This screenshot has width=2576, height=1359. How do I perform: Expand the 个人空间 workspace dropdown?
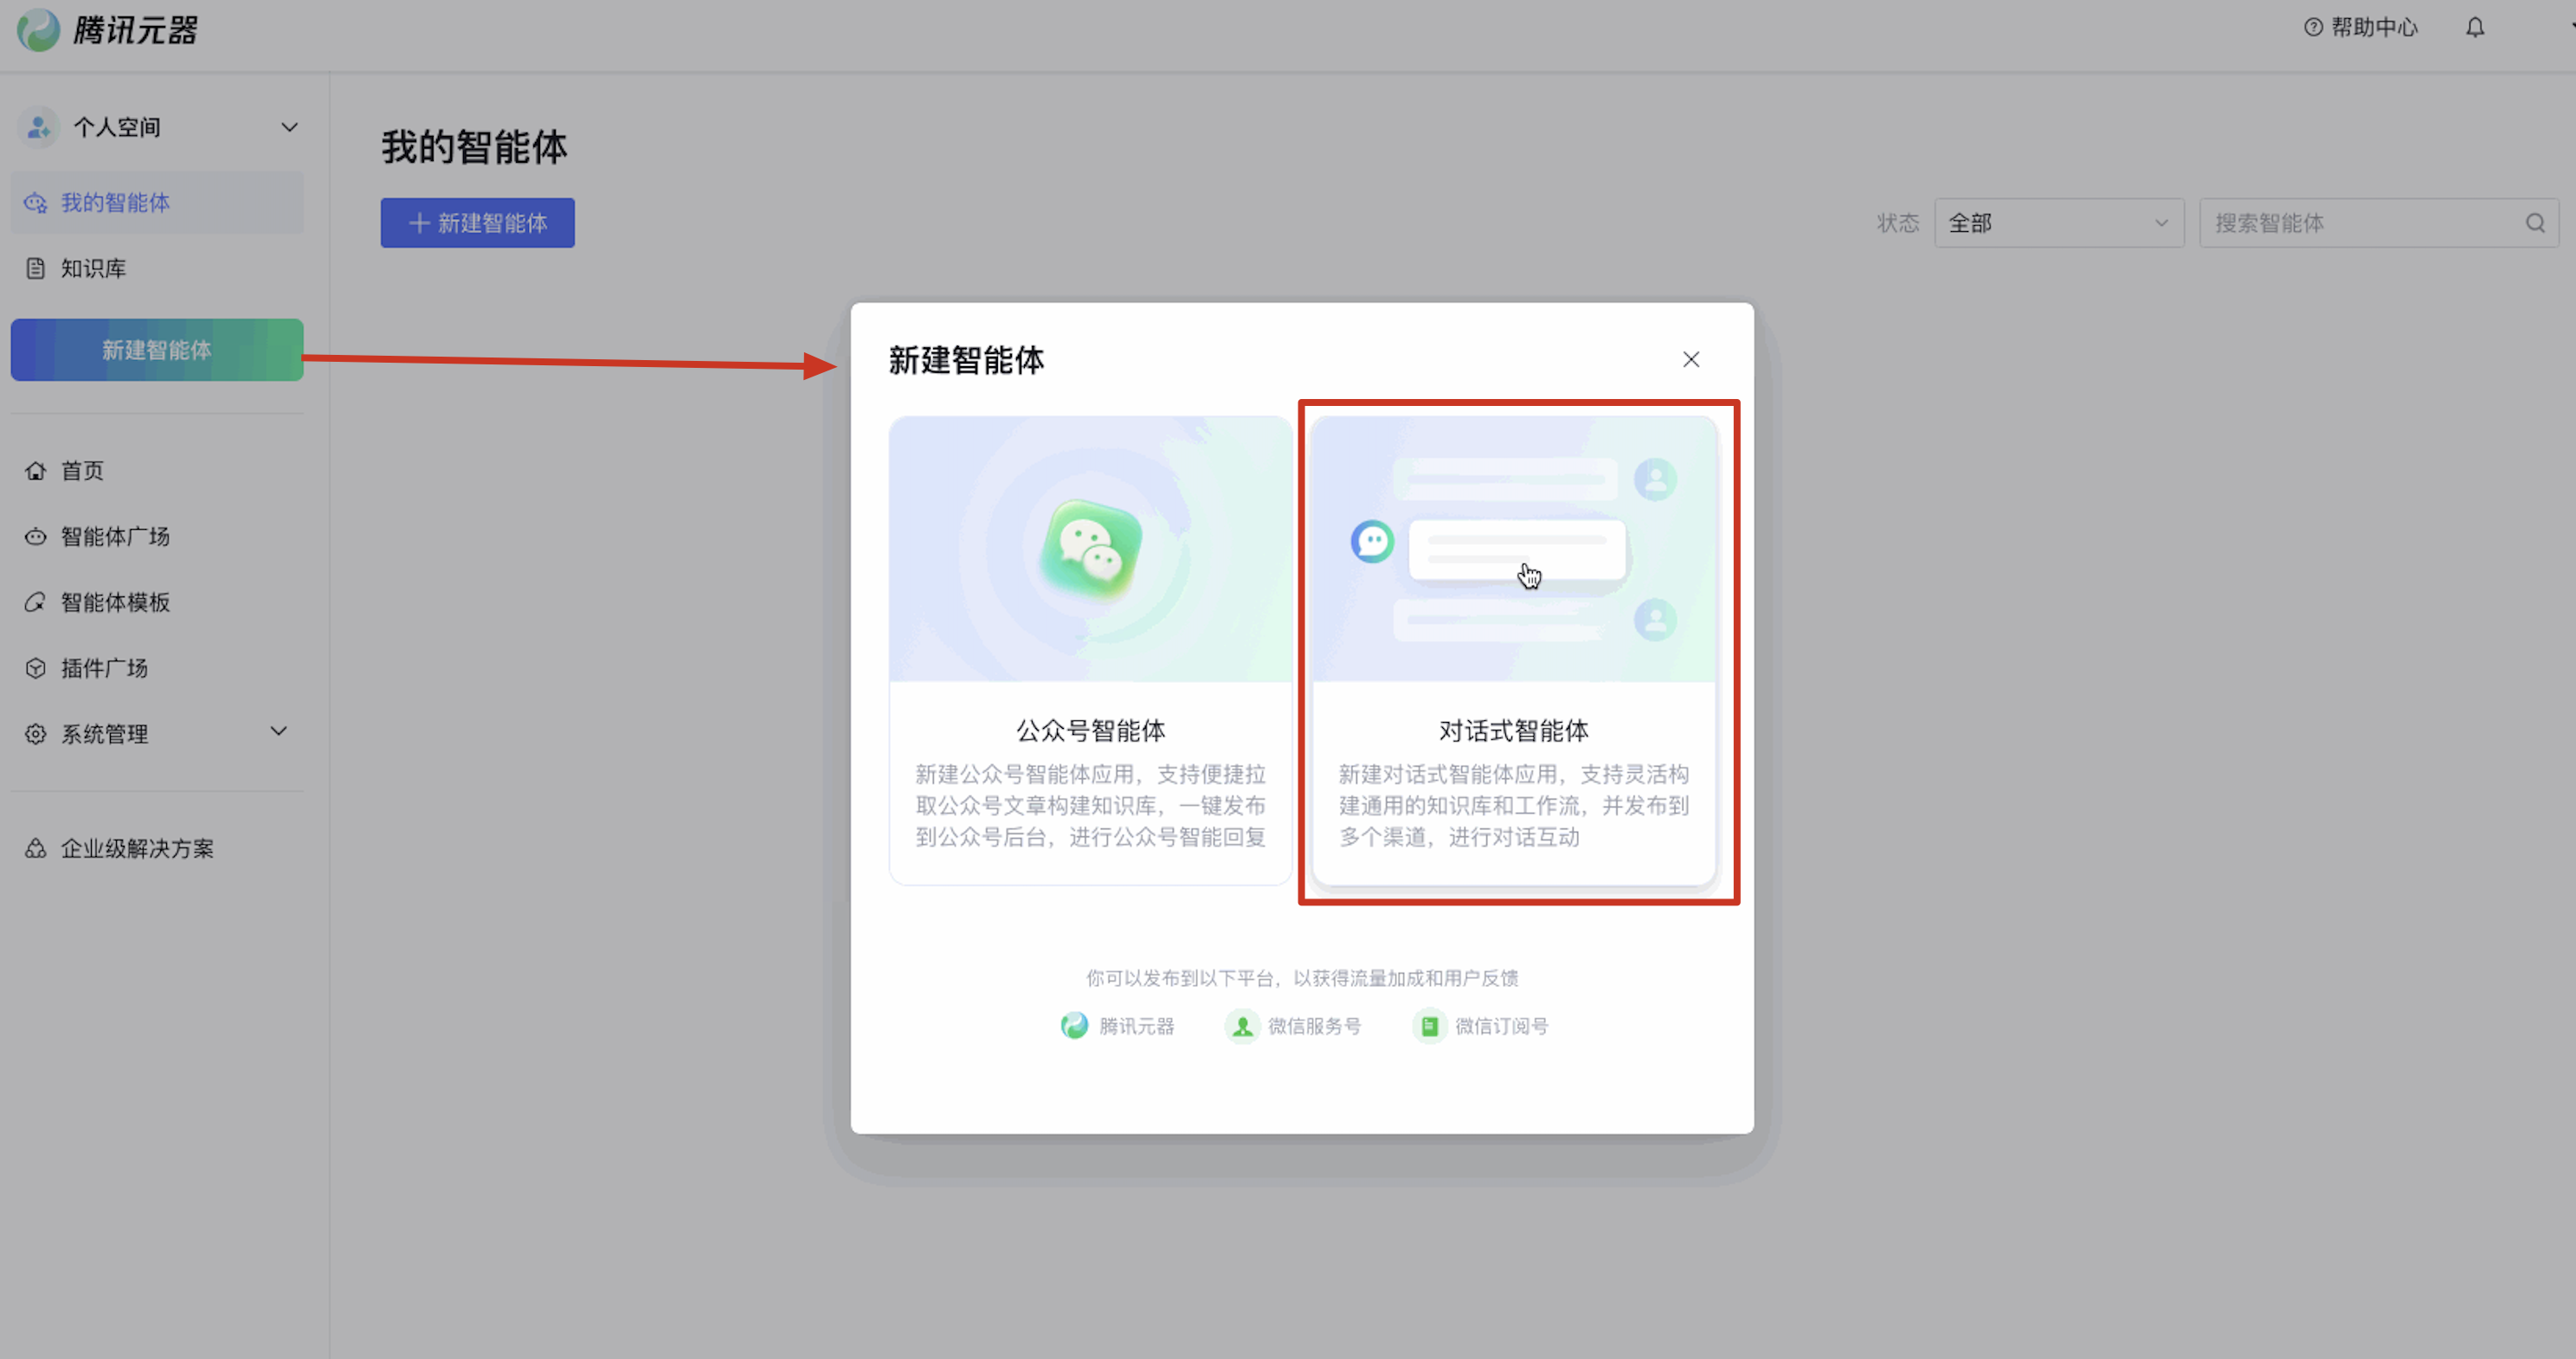[x=289, y=127]
